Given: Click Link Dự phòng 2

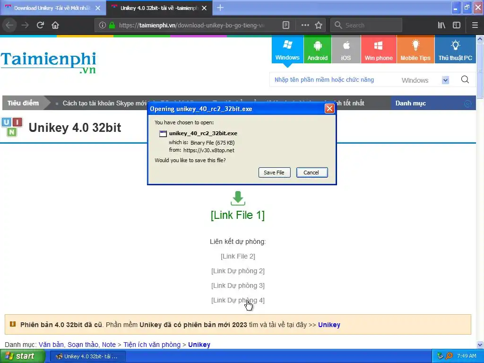Looking at the screenshot, I should (238, 271).
